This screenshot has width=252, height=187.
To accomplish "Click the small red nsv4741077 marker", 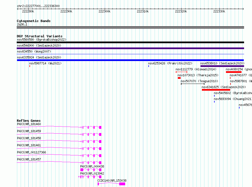I will pyautogui.click(x=230, y=78).
